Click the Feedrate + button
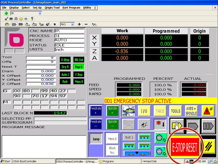The width and height of the screenshot is (218, 164). (x=96, y=111)
